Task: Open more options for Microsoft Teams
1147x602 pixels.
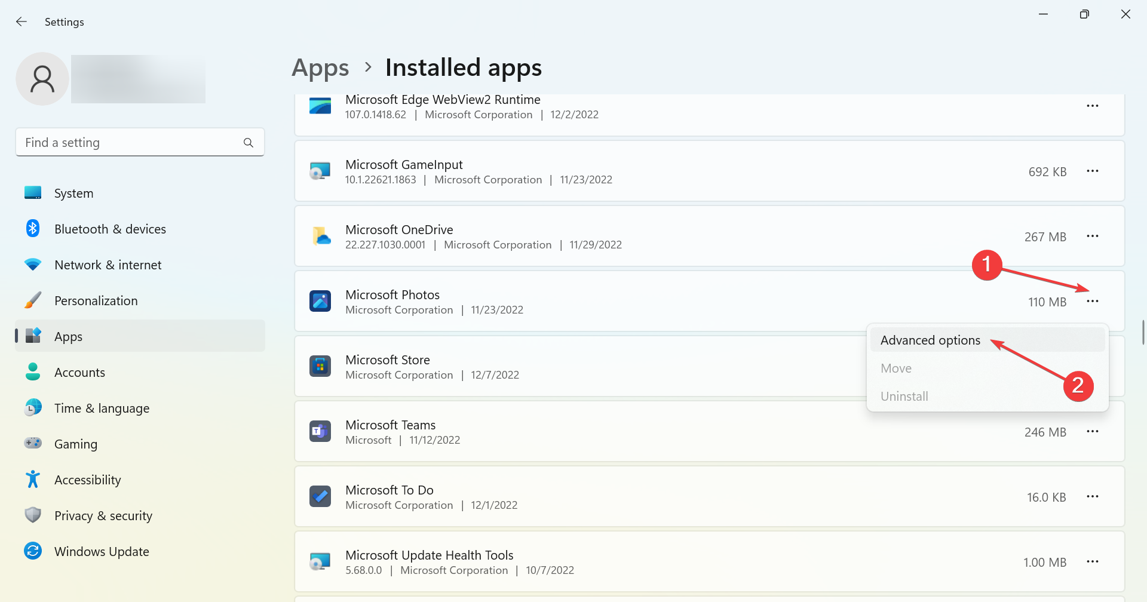Action: tap(1093, 431)
